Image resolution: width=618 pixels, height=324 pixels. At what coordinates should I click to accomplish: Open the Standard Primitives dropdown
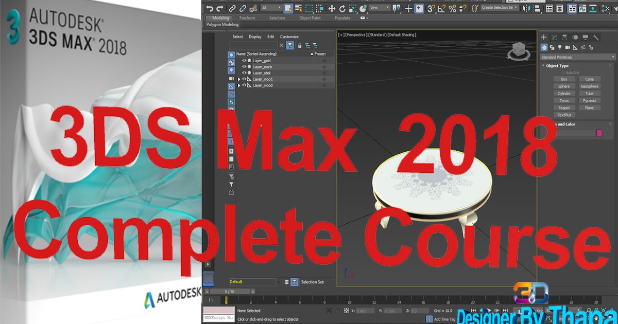coord(577,57)
